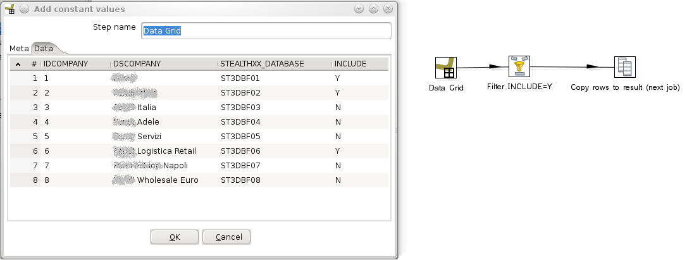Image resolution: width=687 pixels, height=260 pixels.
Task: Click INCLUDE value for row 6
Action: [x=338, y=151]
